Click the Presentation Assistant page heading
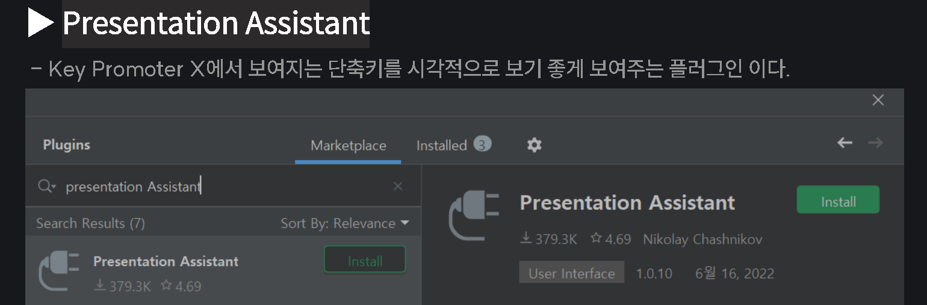Viewport: 927px width, 305px height. pos(216,23)
